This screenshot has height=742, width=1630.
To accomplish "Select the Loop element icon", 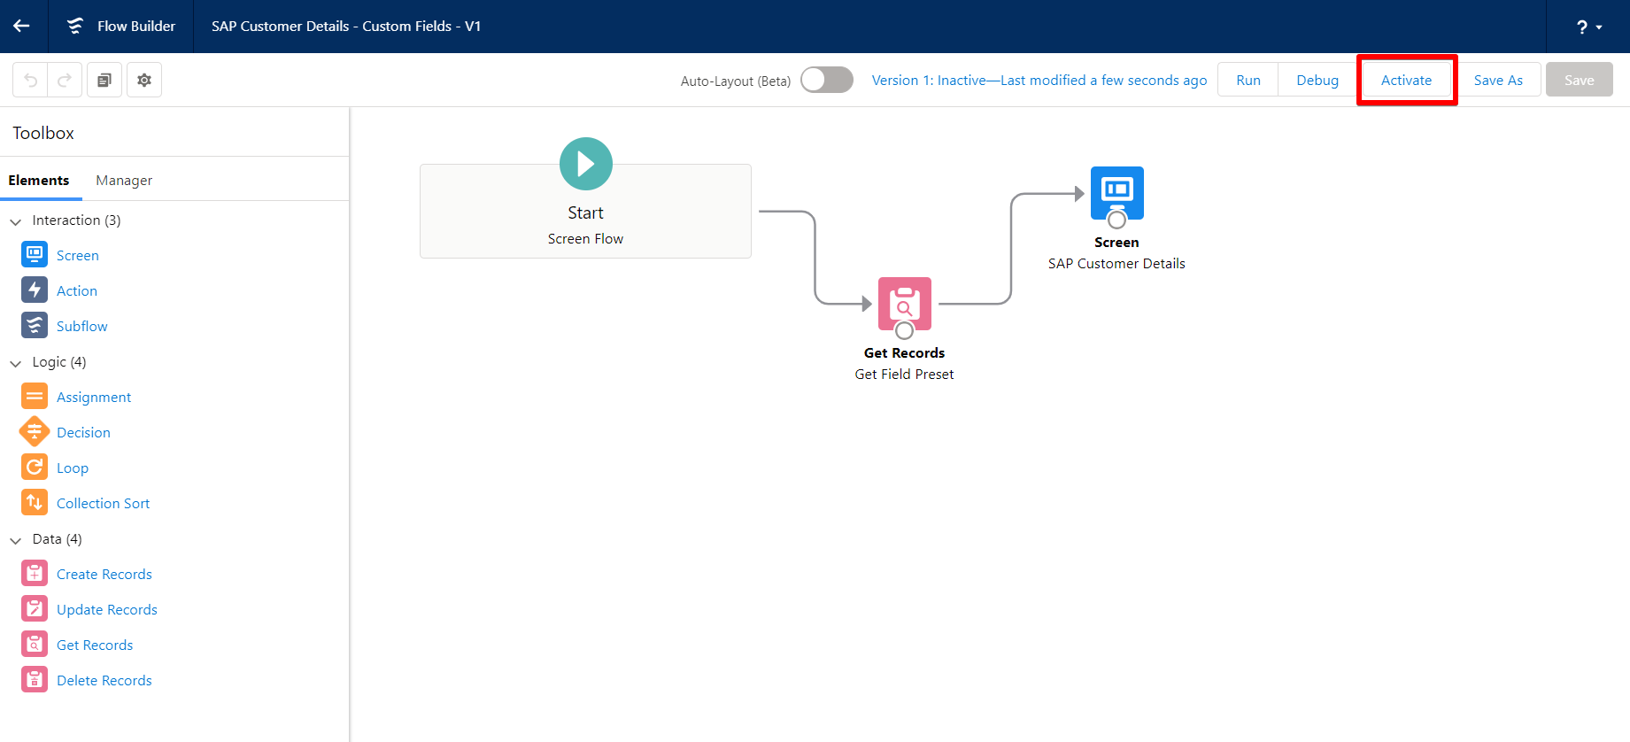I will pyautogui.click(x=35, y=467).
